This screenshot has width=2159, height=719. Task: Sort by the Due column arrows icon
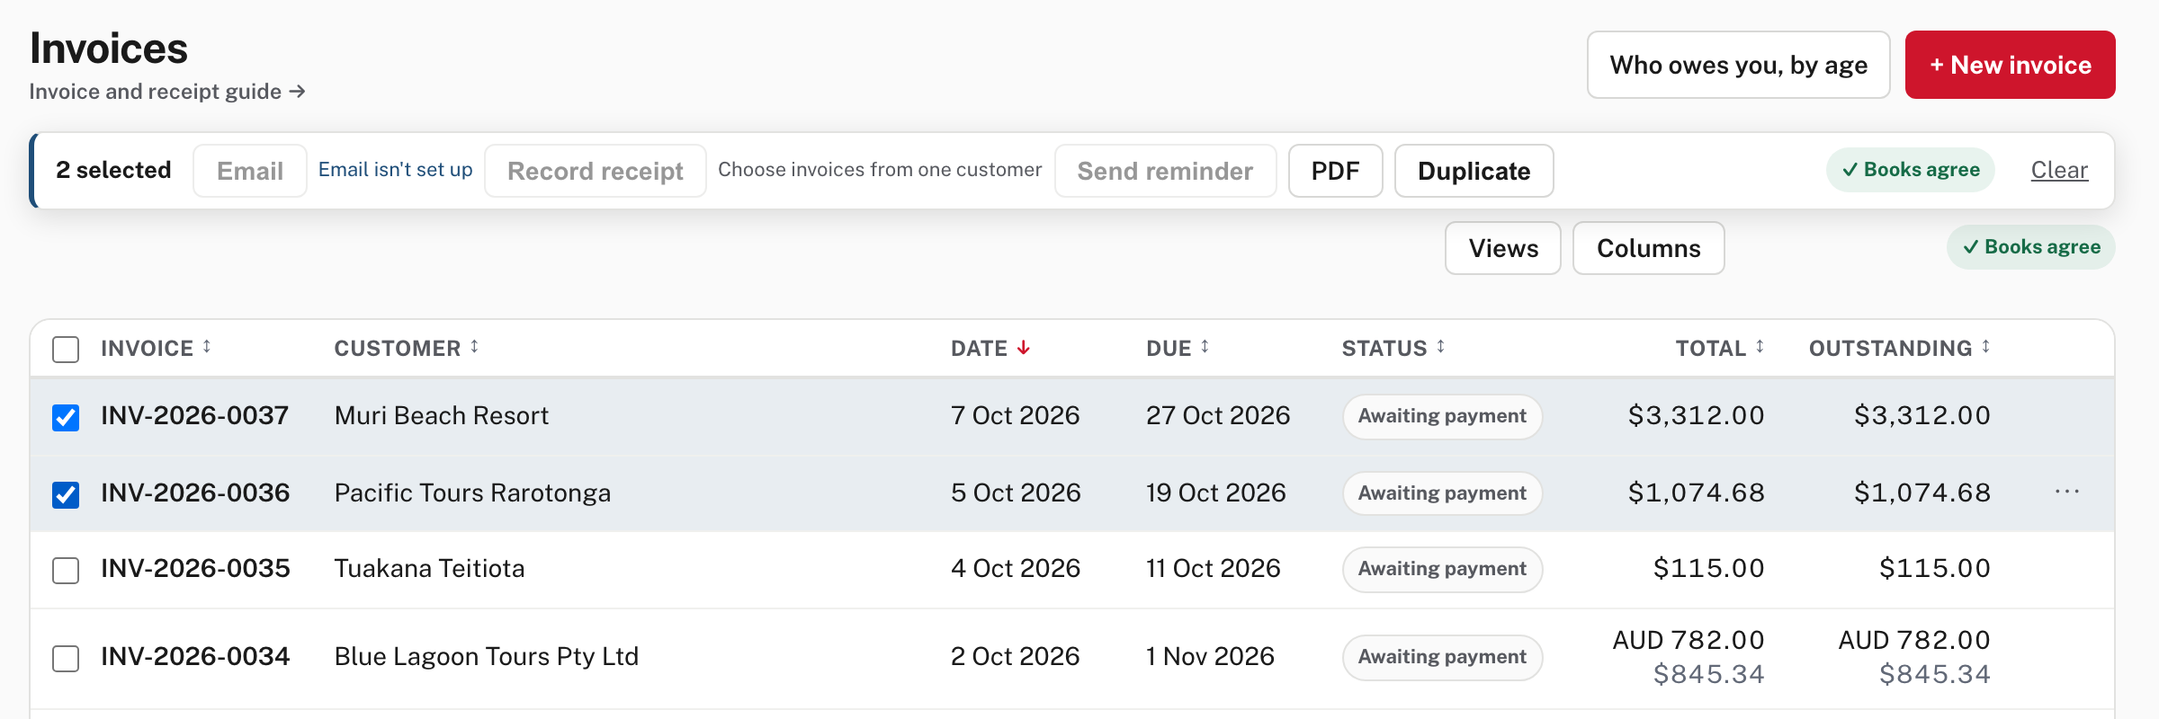(1205, 347)
